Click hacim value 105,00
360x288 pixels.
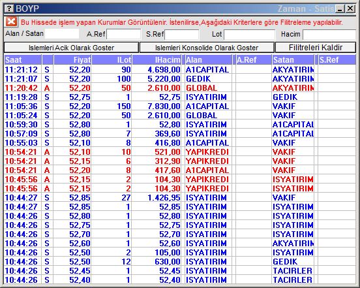(x=168, y=253)
